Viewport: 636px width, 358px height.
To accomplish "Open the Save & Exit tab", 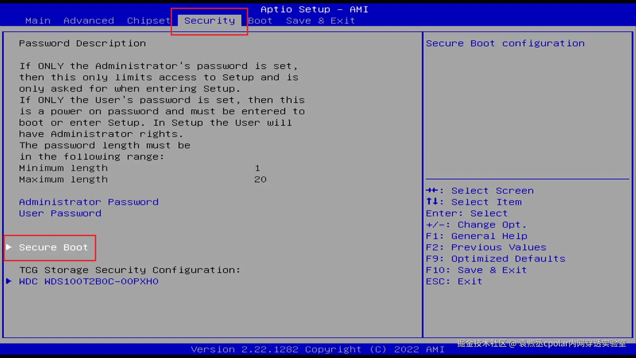I will coord(320,21).
